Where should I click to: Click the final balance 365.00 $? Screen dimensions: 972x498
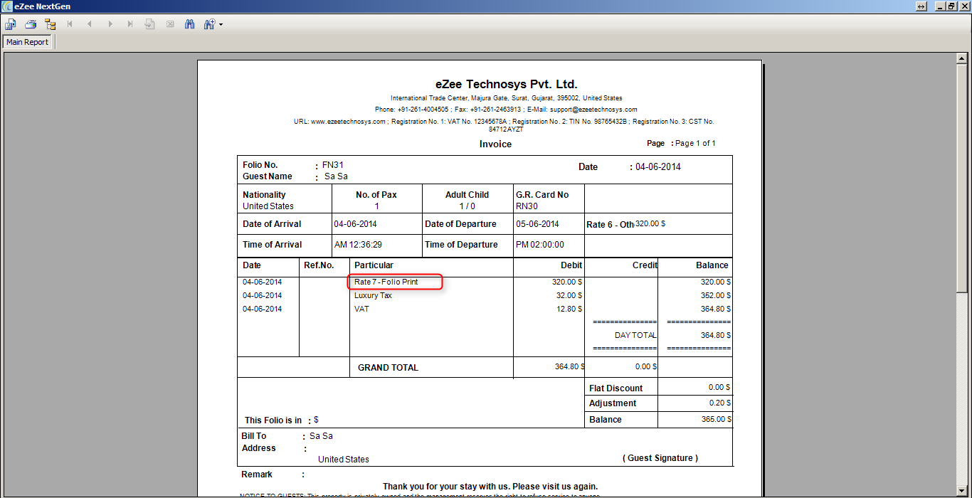(x=716, y=419)
